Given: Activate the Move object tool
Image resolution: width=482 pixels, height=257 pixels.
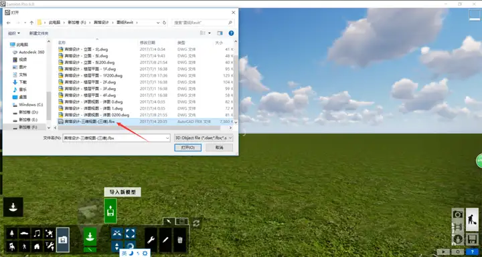Looking at the screenshot, I should [x=116, y=234].
